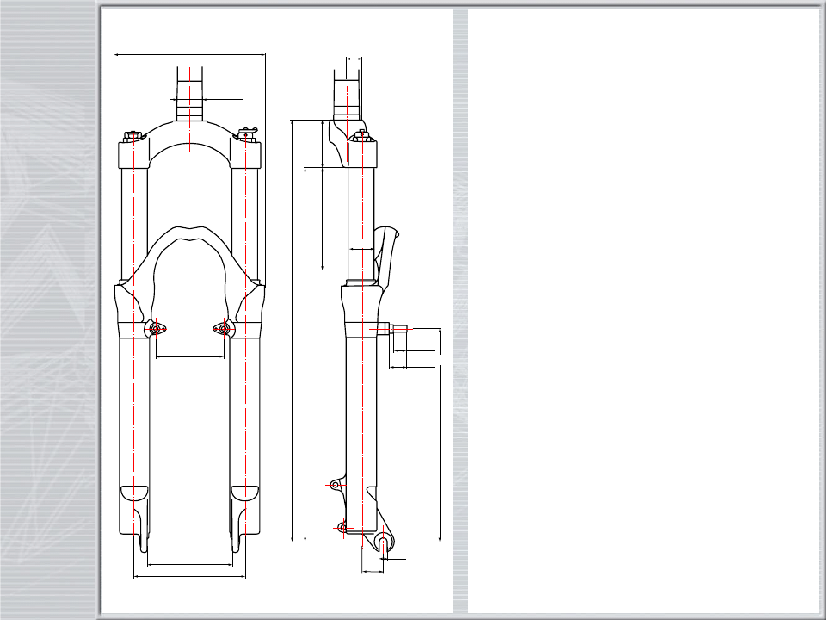Click the lower leg in the side view
Viewport: 826px width, 620px height.
click(x=361, y=413)
